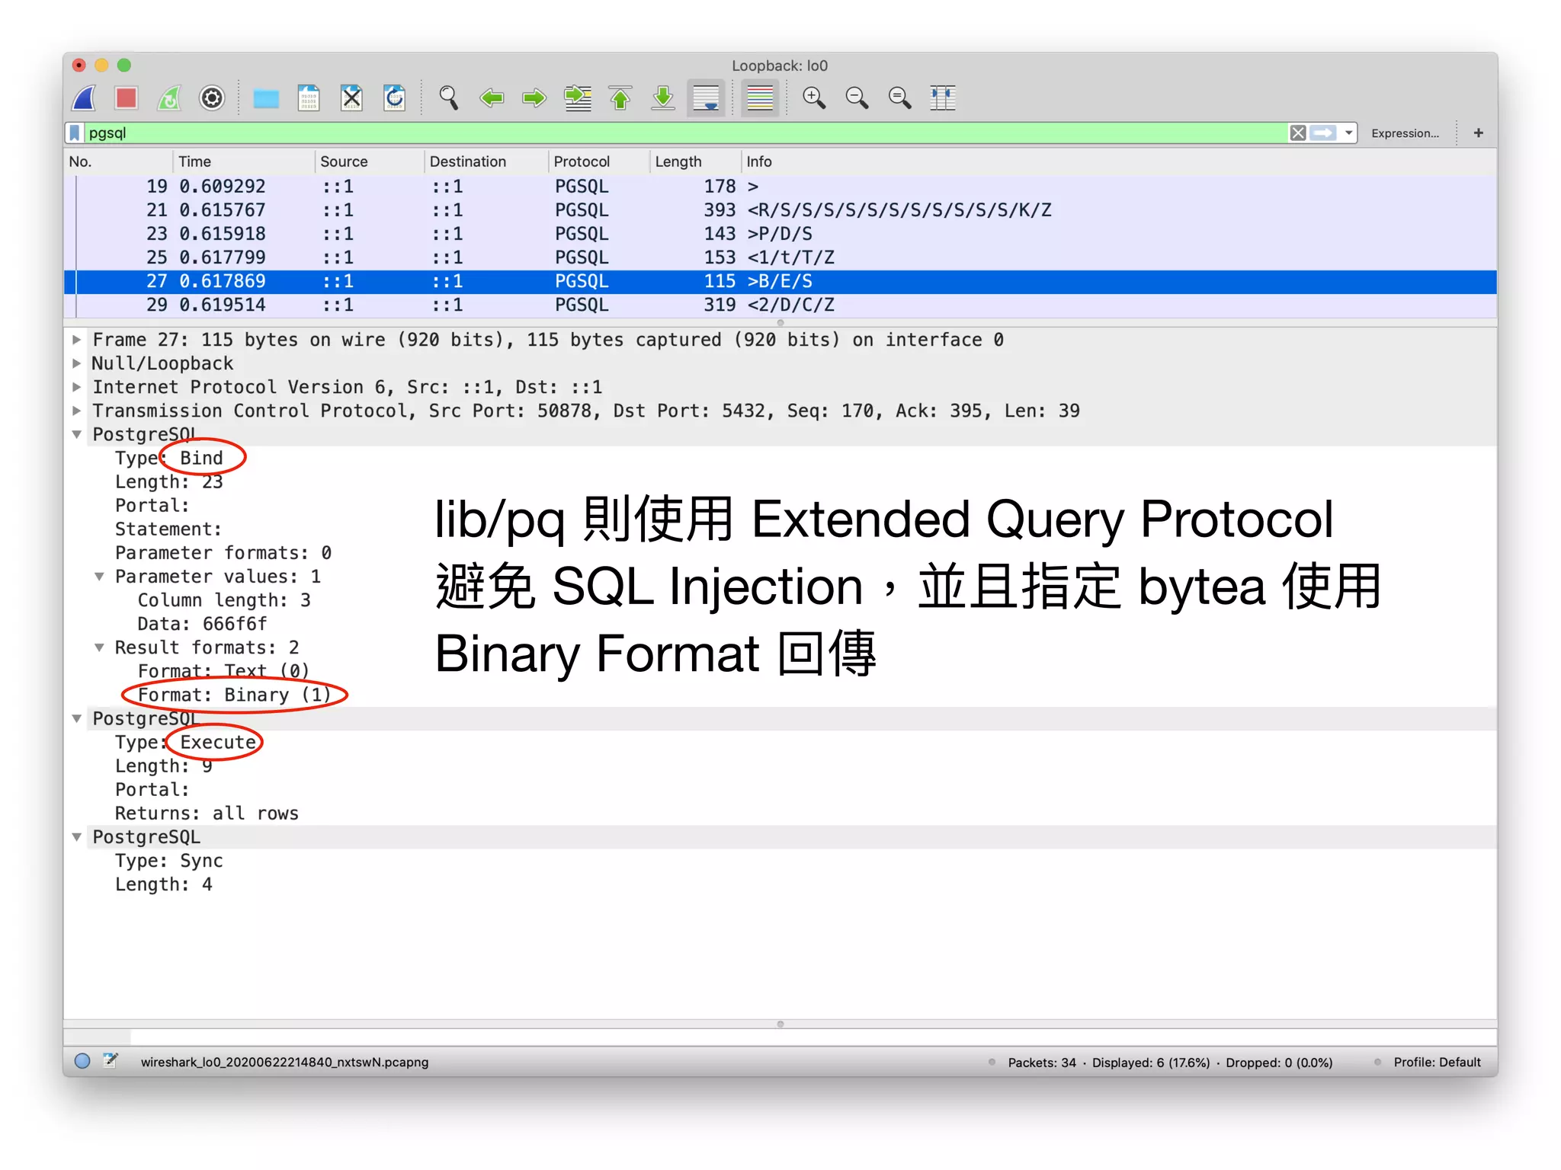This screenshot has width=1561, height=1170.
Task: Open the Expression... filter builder
Action: tap(1405, 133)
